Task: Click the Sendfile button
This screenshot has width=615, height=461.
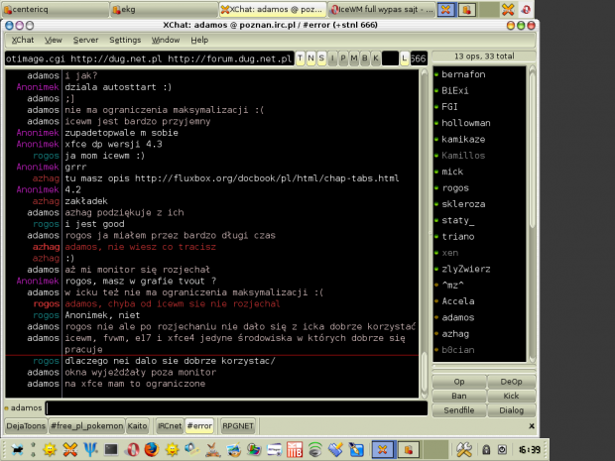Action: pos(459,410)
